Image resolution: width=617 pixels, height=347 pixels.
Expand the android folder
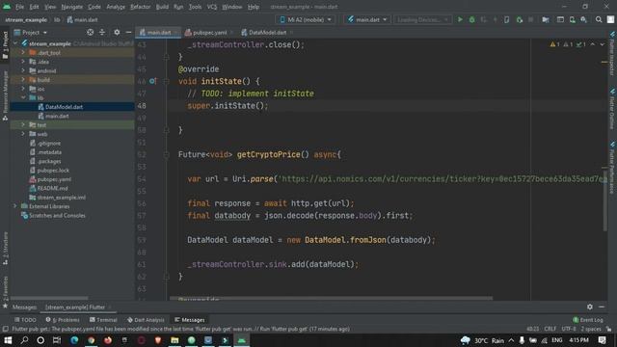[23, 70]
